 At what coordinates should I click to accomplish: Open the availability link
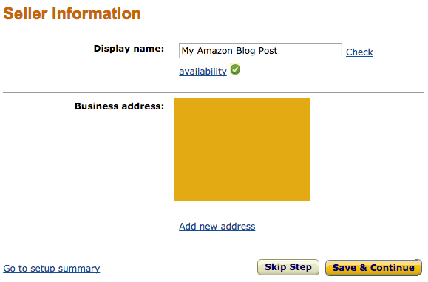[x=203, y=72]
